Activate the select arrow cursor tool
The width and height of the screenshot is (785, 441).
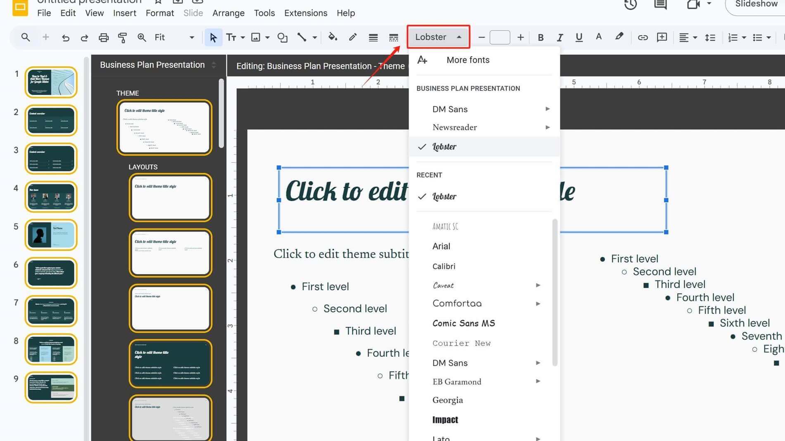click(213, 38)
